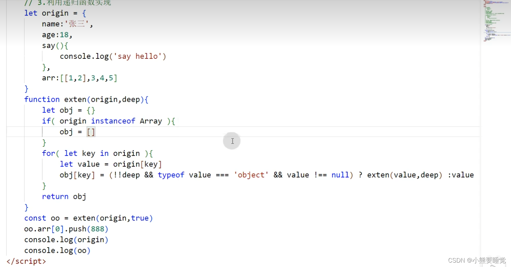Click the console.log(origin) line
Viewport: 511px width, 267px height.
pos(66,239)
